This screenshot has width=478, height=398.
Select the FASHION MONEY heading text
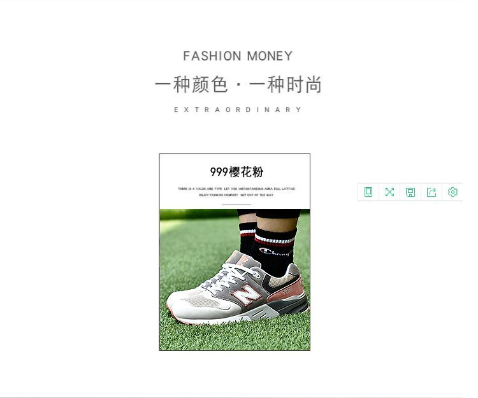(x=238, y=56)
